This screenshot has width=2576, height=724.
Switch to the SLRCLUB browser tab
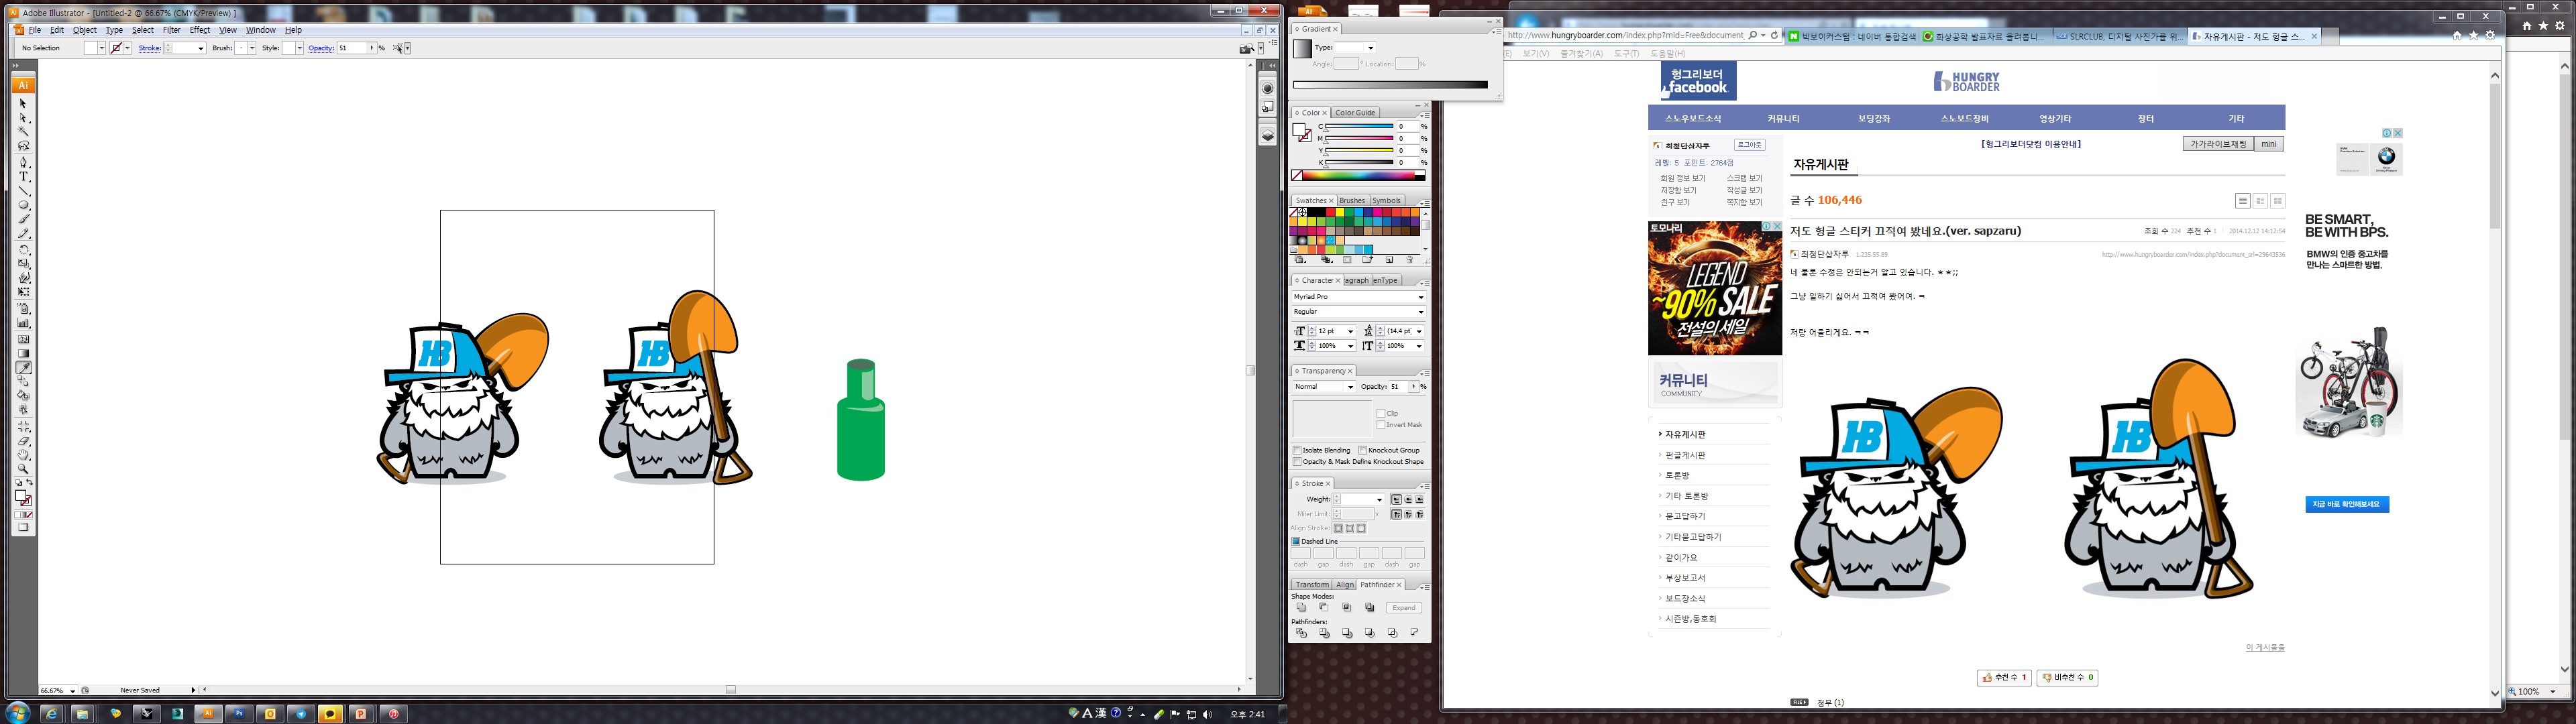point(2119,36)
